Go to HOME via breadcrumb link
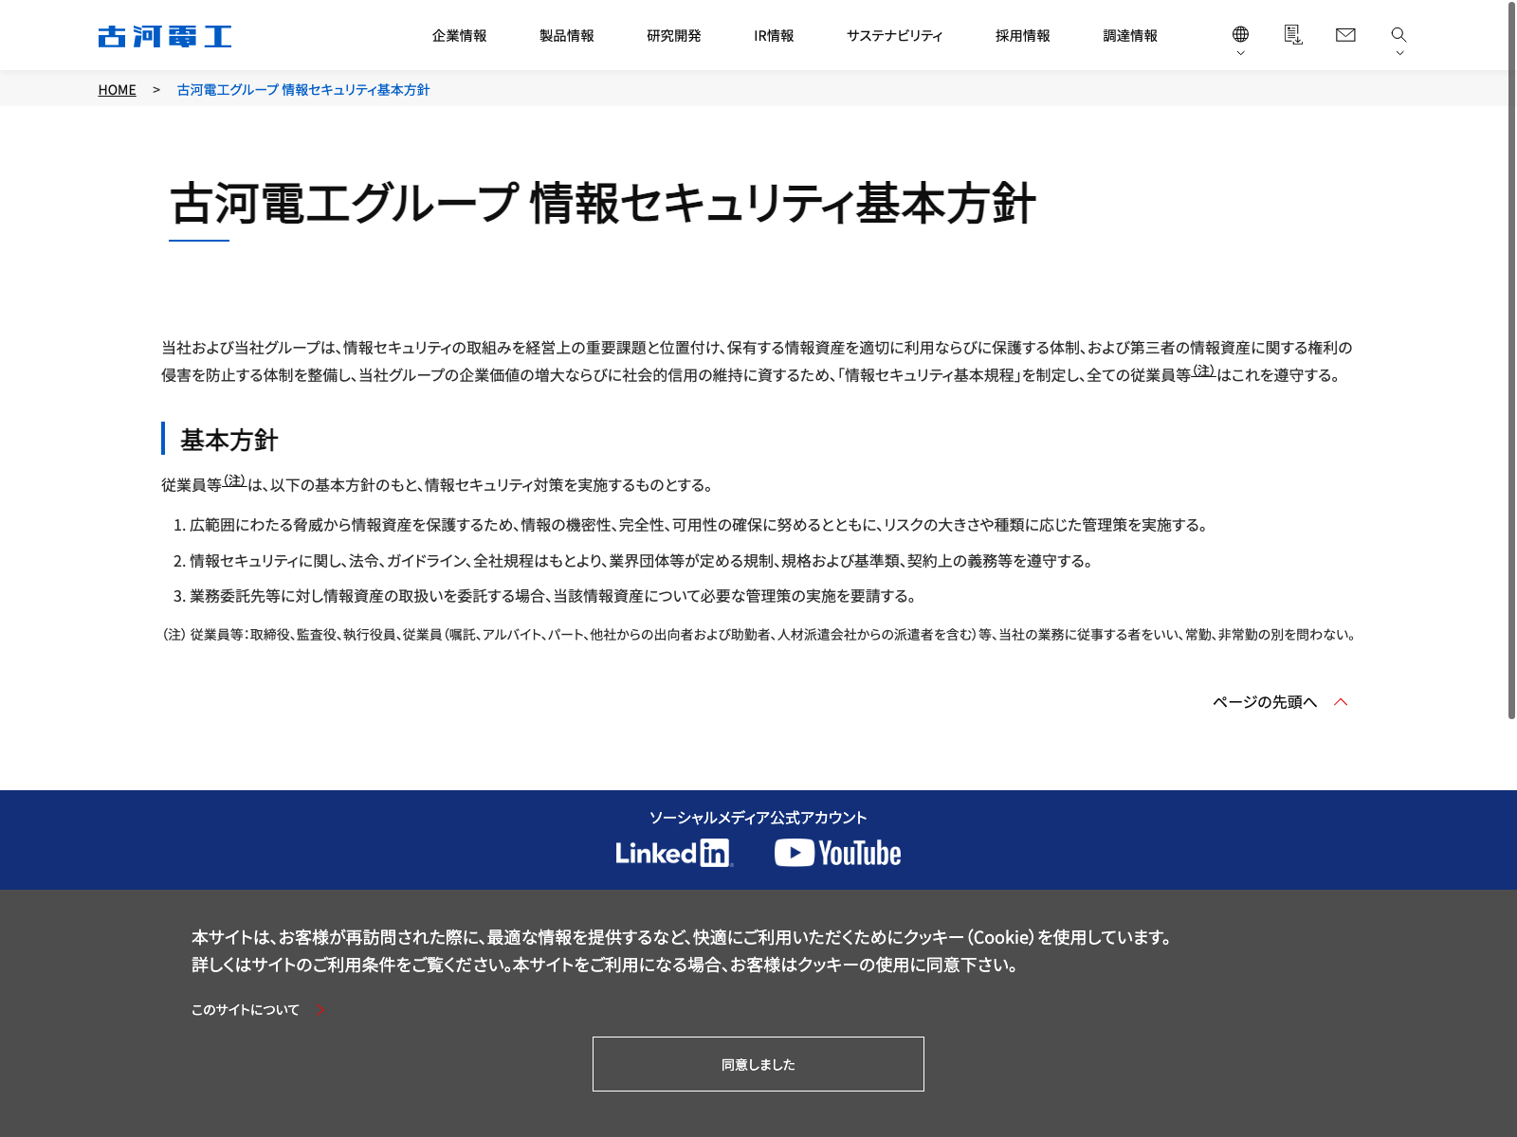1517x1137 pixels. [x=117, y=90]
